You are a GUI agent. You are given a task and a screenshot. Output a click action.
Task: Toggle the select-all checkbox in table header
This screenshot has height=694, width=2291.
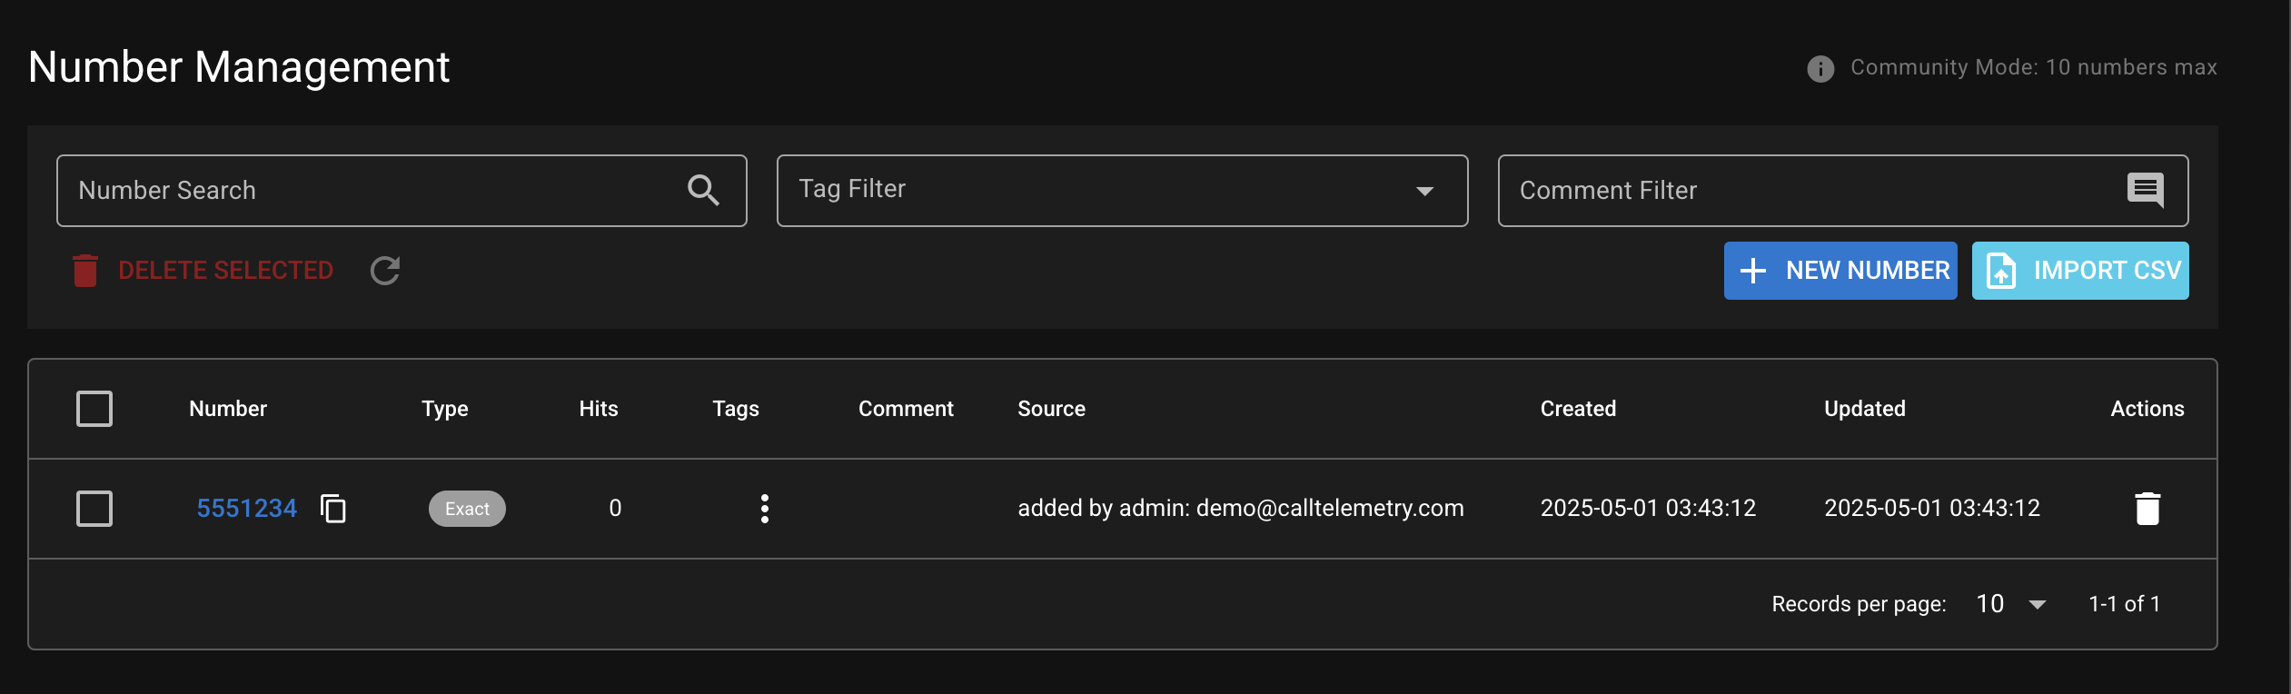94,409
